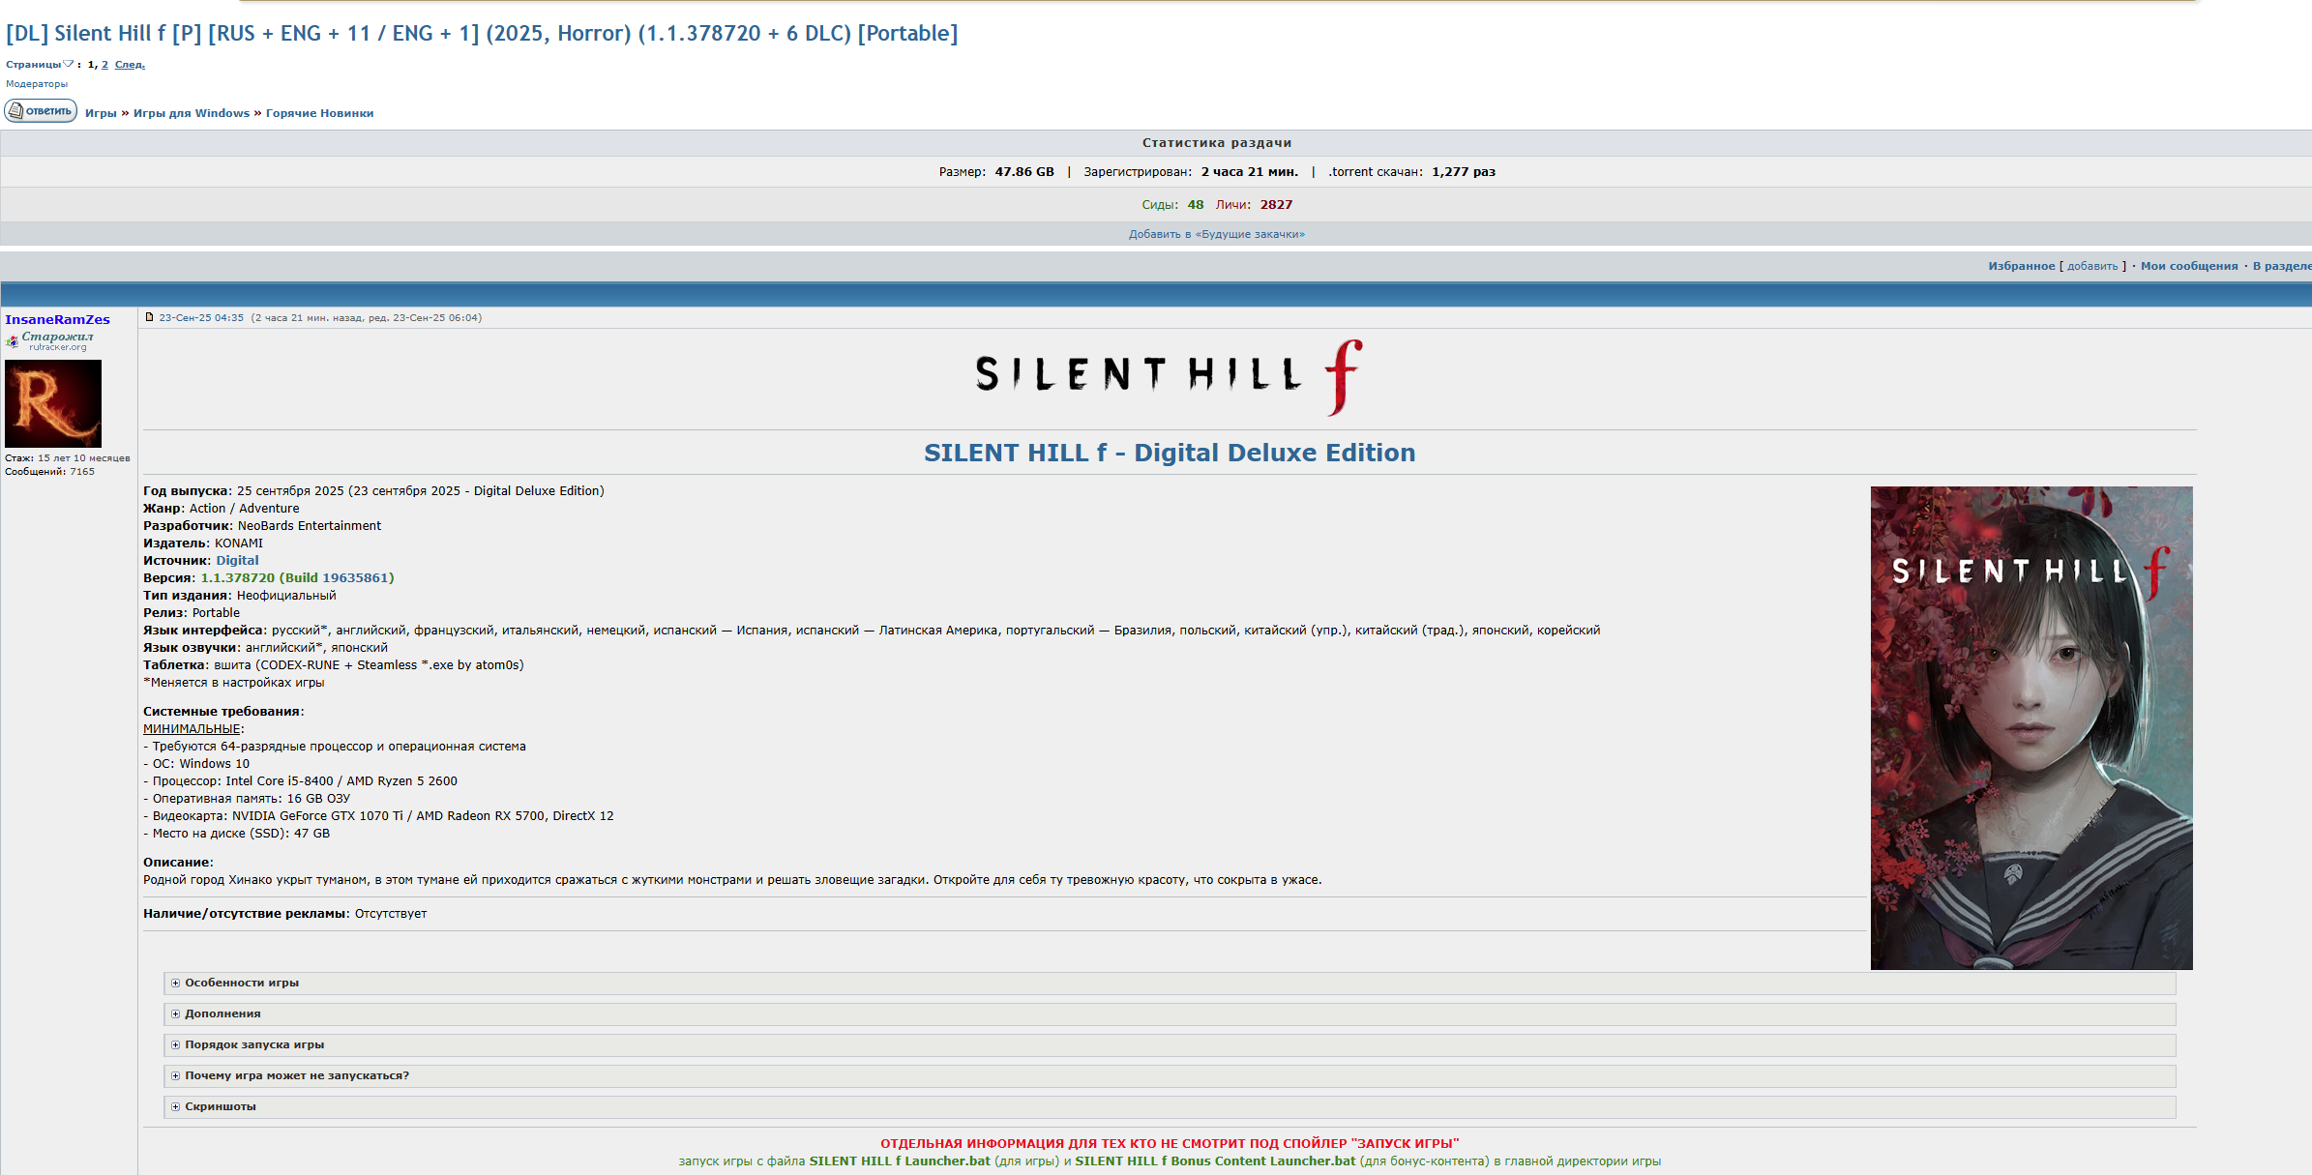Screen dimensions: 2312x1175
Task: Open Горячие Новинки breadcrumb section
Action: click(x=319, y=113)
